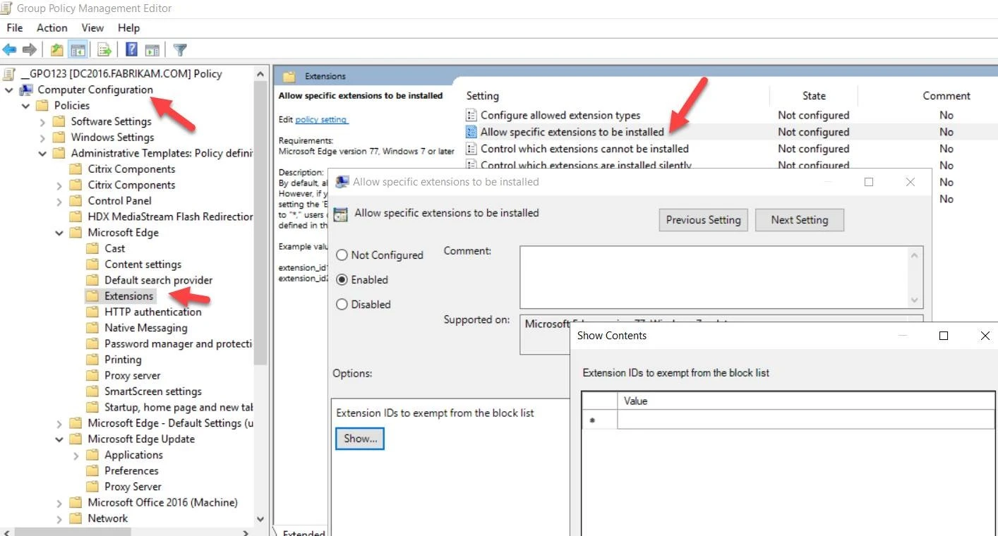
Task: Click the Control Panel folder icon
Action: click(76, 200)
